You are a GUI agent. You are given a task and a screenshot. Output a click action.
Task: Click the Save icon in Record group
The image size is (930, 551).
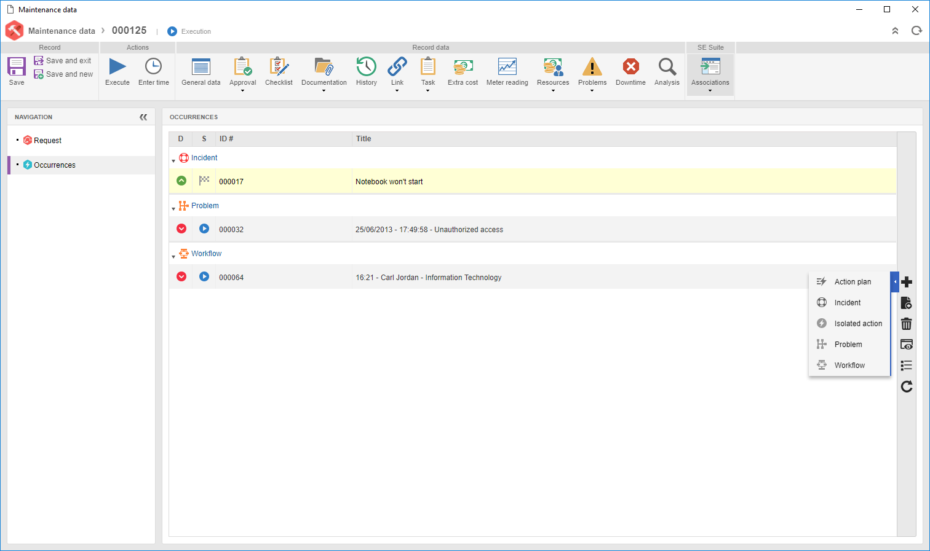[x=17, y=66]
